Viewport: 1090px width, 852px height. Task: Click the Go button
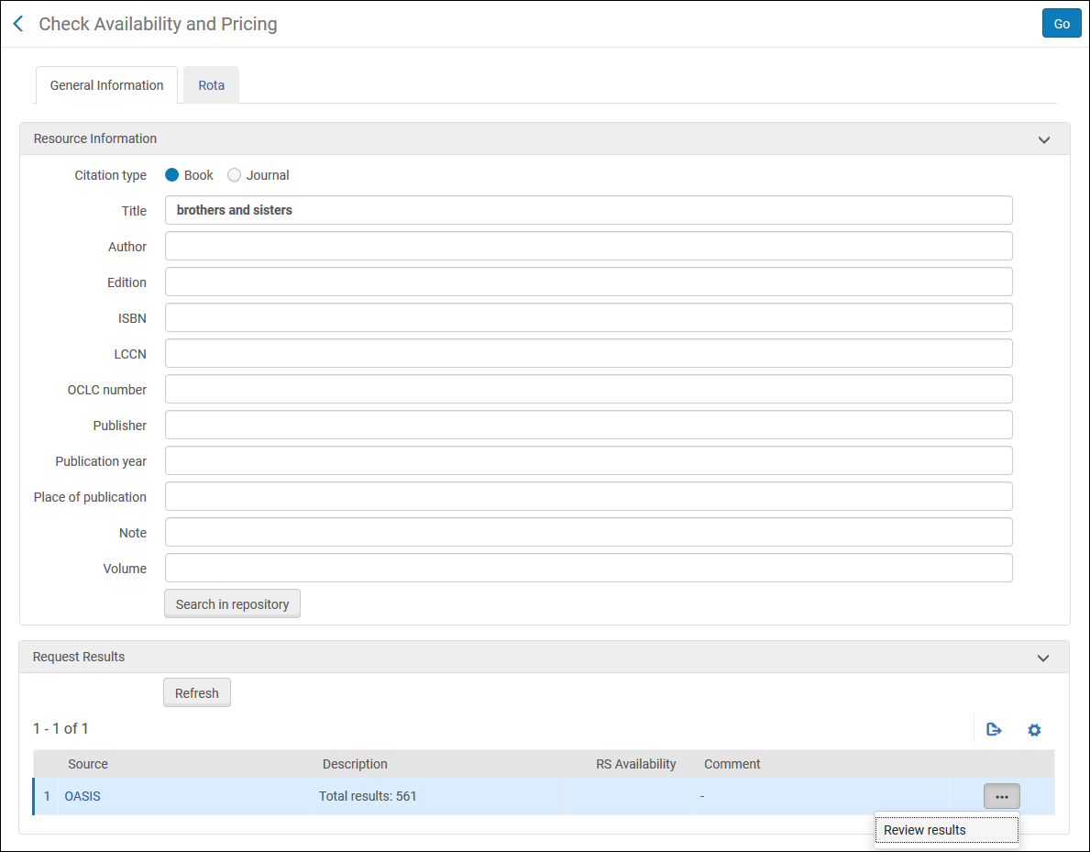pos(1062,24)
